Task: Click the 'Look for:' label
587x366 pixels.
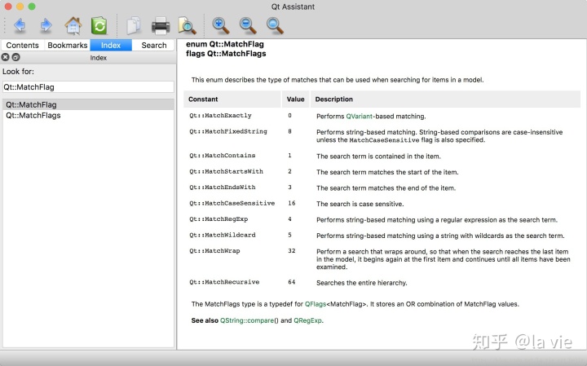Action: click(18, 72)
